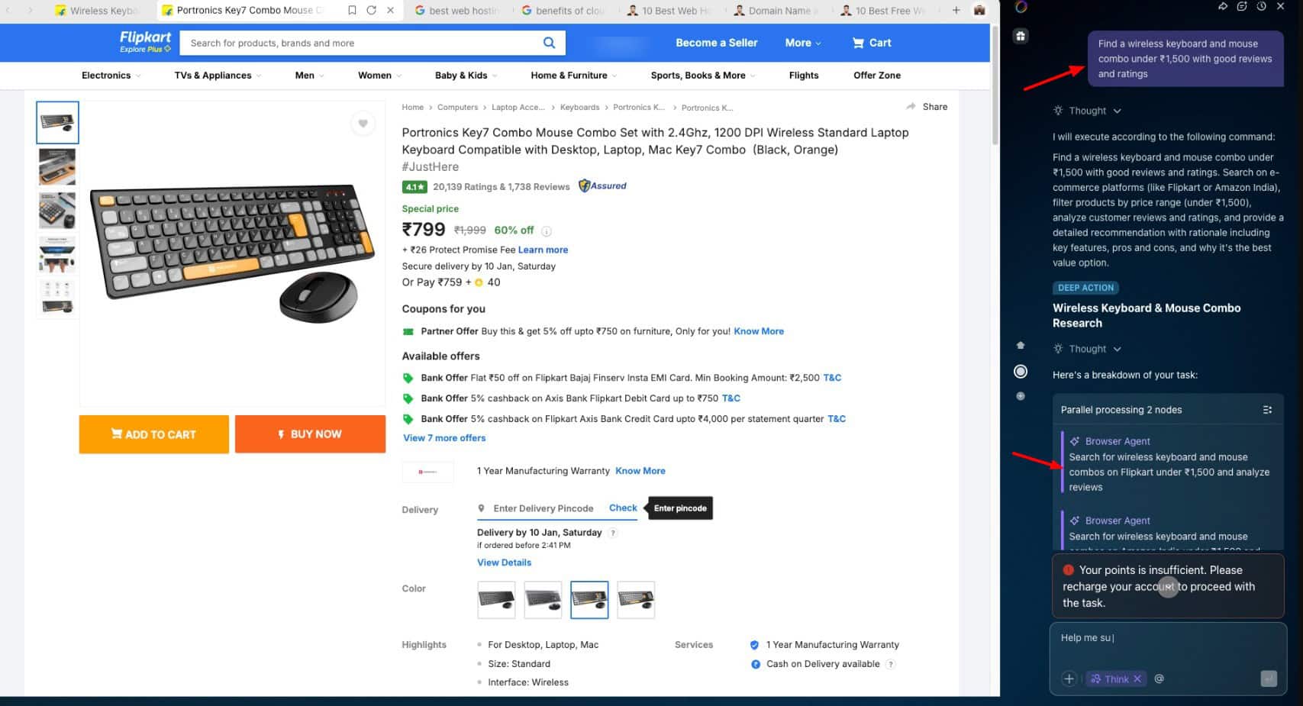Click the View 7 more offers link
Image resolution: width=1303 pixels, height=706 pixels.
coord(444,438)
